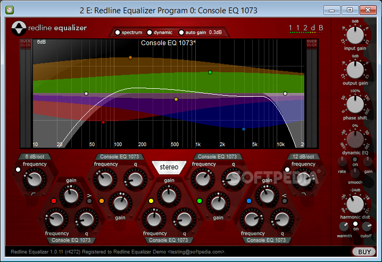Click the Redline Equalizer logo icon
The image size is (382, 262).
[x=19, y=28]
